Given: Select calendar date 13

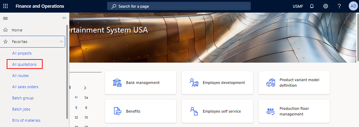Looking at the screenshot, I should pos(86,118).
